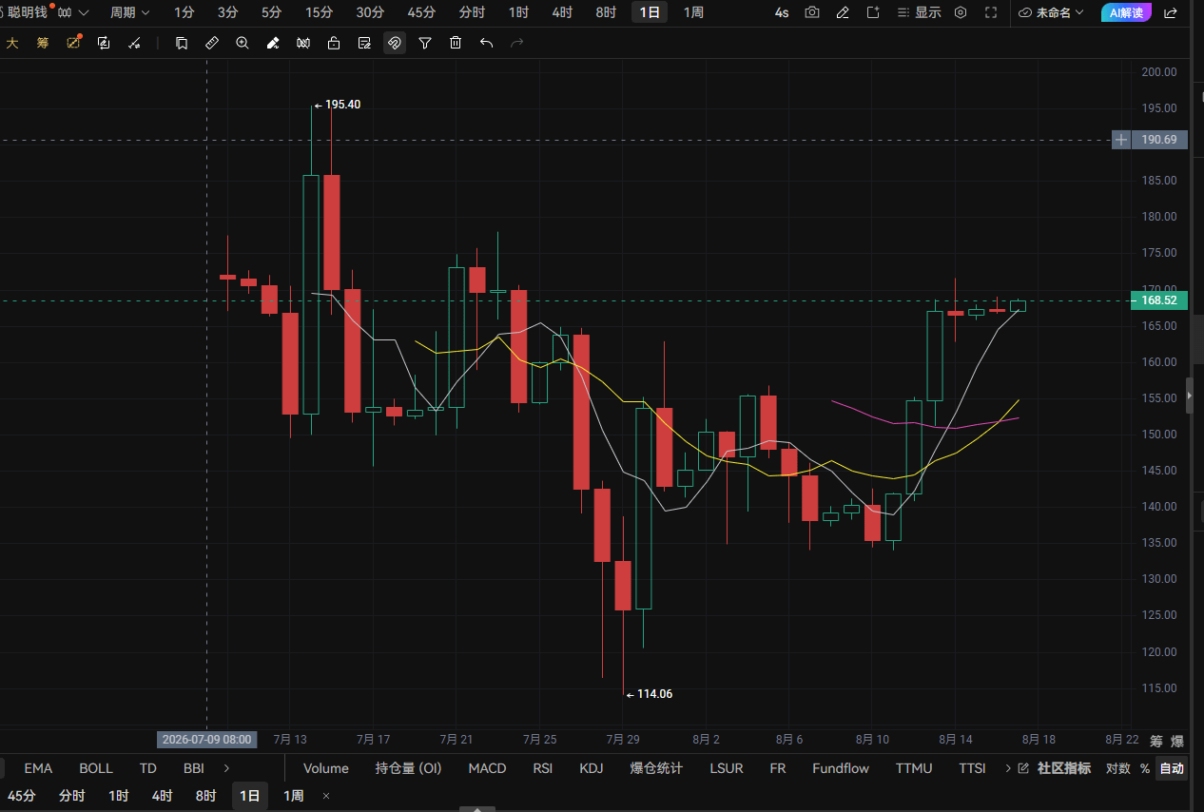This screenshot has width=1204, height=812.
Task: Click the undo arrow
Action: 486,43
